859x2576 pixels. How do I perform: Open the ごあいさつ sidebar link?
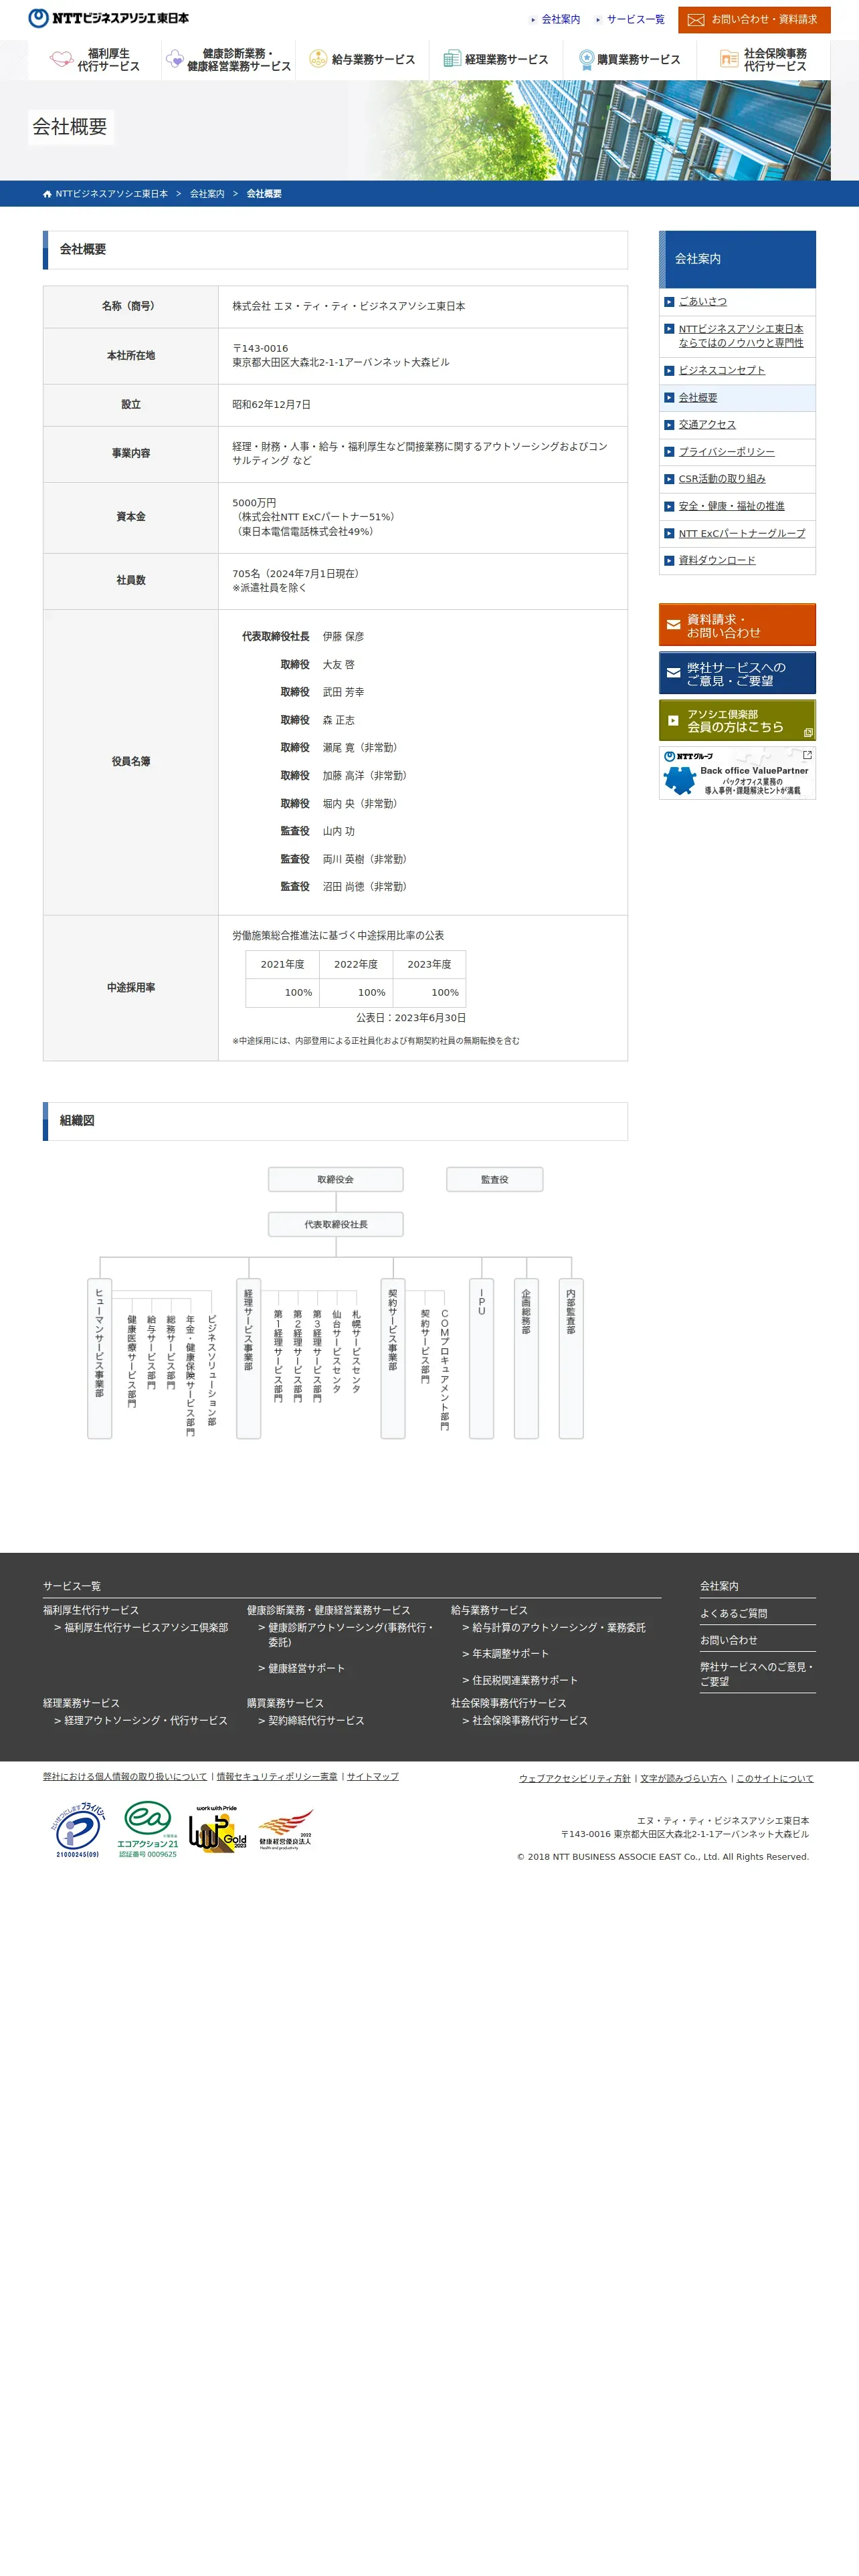pos(703,301)
